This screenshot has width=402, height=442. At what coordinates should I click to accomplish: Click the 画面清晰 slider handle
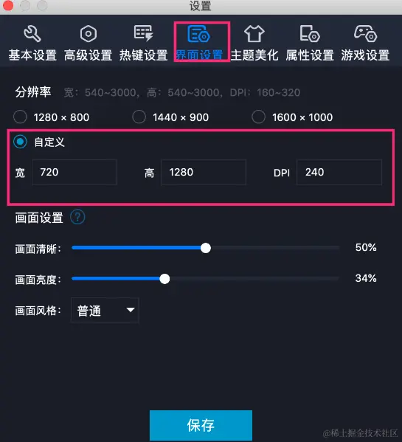click(x=206, y=248)
